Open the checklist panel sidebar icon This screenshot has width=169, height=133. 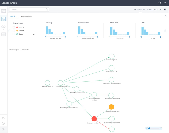(x=4, y=34)
